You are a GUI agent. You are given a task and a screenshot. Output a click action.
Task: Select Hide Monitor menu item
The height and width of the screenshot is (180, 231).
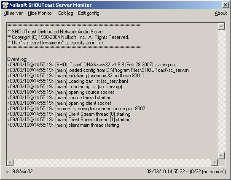40,13
